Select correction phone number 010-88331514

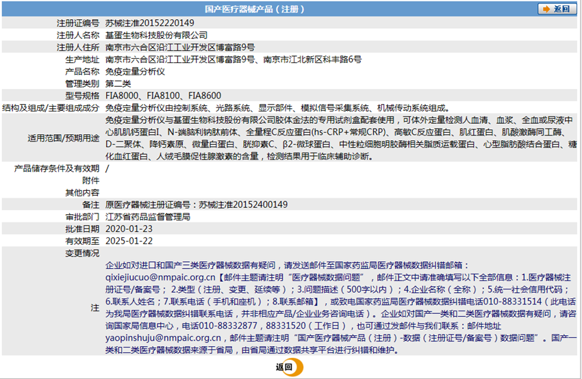(x=513, y=302)
